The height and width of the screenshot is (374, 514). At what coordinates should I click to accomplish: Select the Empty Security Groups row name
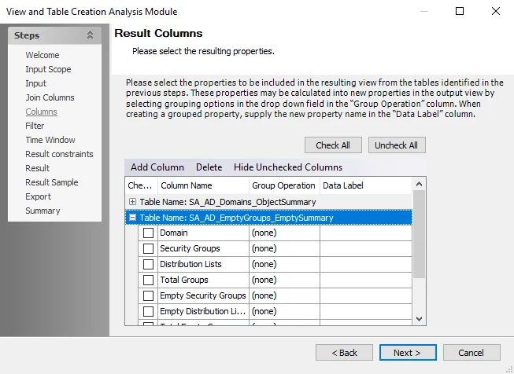203,295
